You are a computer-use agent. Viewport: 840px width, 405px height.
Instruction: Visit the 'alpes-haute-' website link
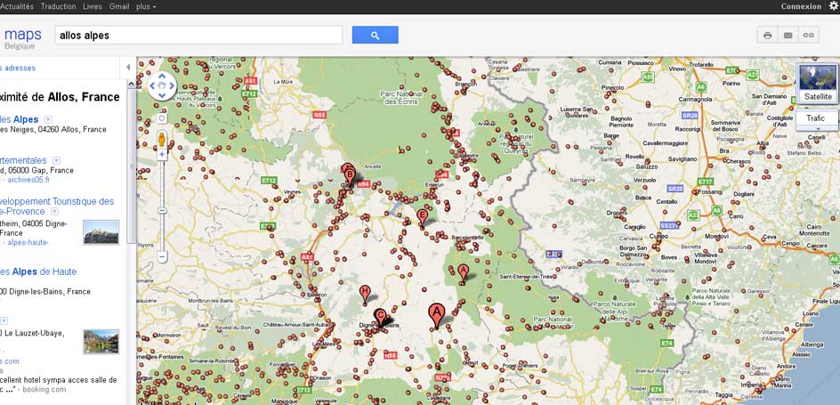point(28,243)
